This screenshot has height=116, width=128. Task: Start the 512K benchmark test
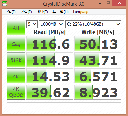click(16, 60)
